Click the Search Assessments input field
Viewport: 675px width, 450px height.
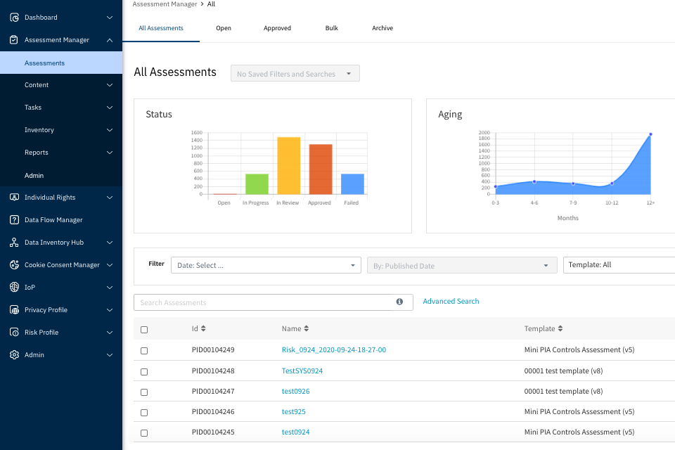point(264,302)
